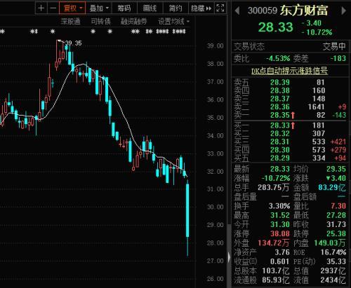Image resolution: width=351 pixels, height=288 pixels.
Task: Click the panel collapse arrow on divider
Action: 229,258
